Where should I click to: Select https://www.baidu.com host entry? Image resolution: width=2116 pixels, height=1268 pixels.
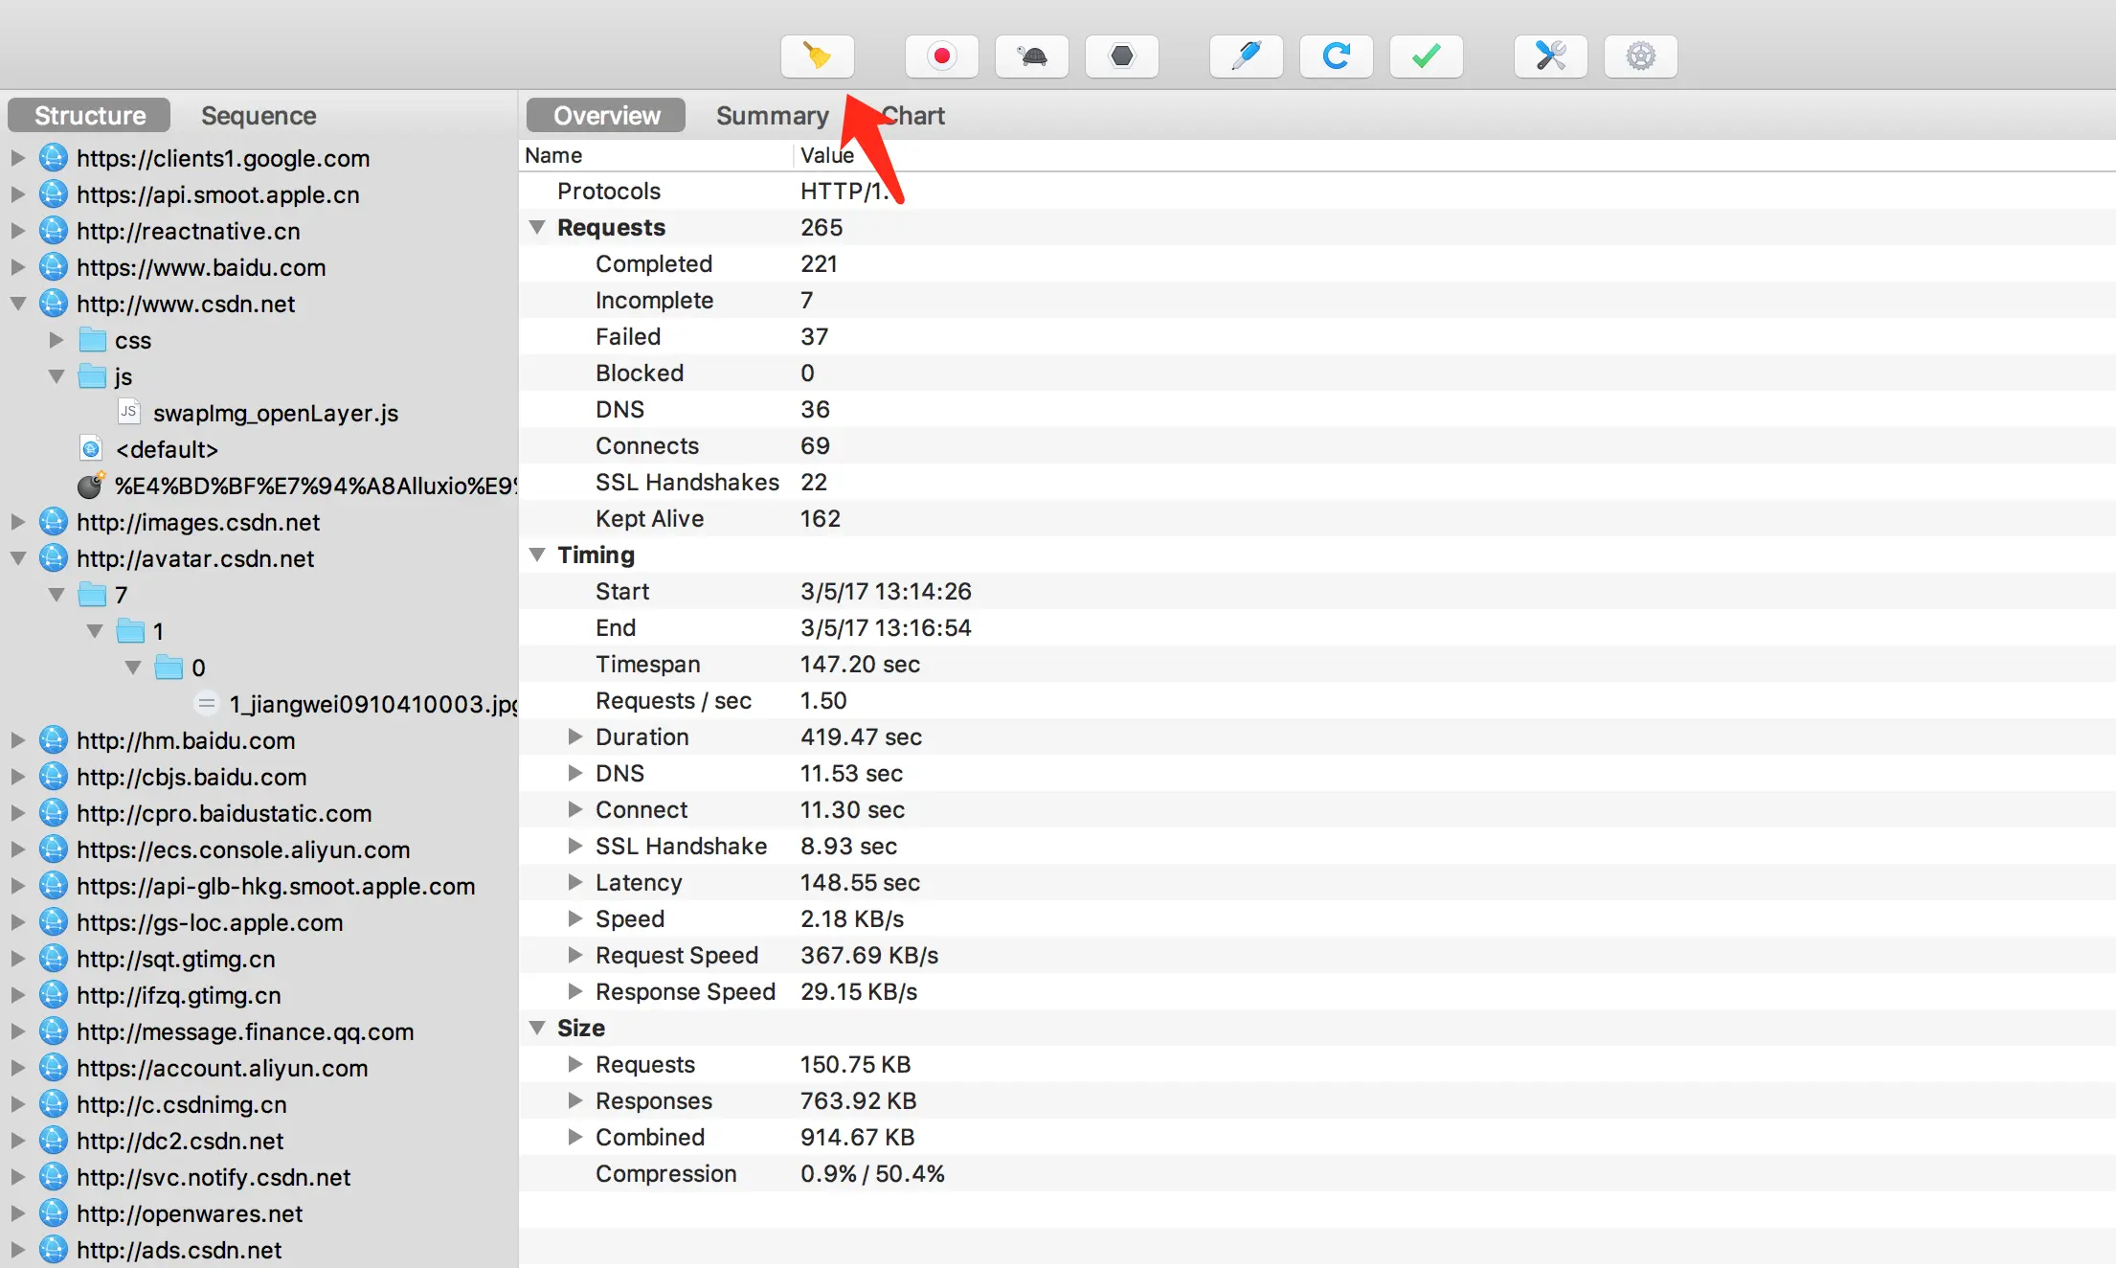[x=201, y=267]
